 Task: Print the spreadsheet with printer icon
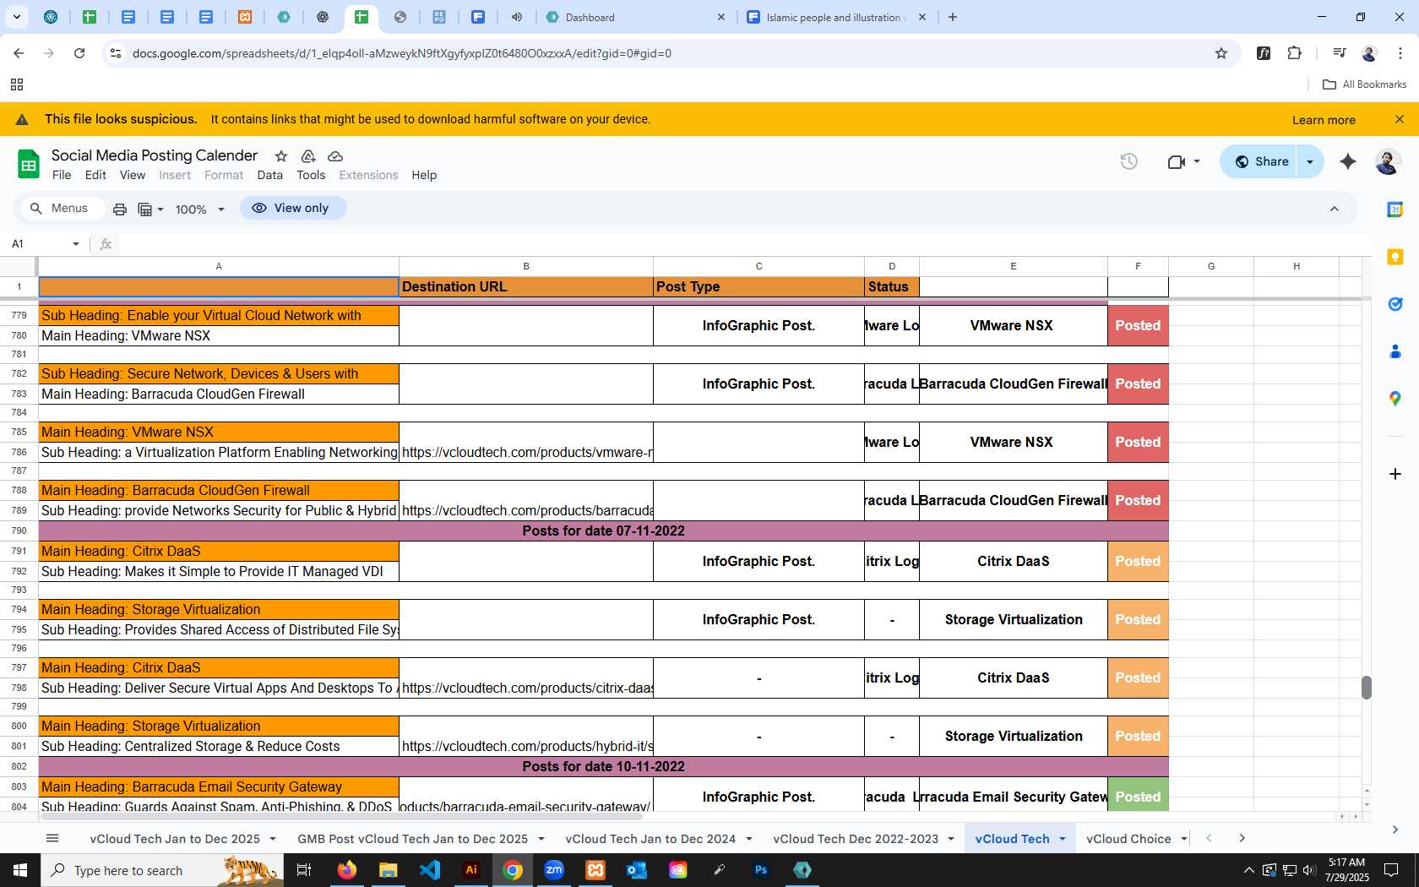pos(120,209)
